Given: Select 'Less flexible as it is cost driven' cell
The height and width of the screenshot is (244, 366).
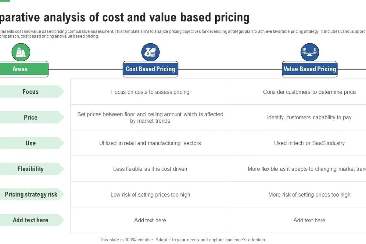Looking at the screenshot, I should [150, 169].
